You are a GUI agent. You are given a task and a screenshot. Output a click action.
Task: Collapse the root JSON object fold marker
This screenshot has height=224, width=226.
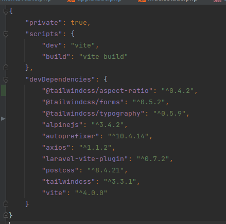coord(6,11)
